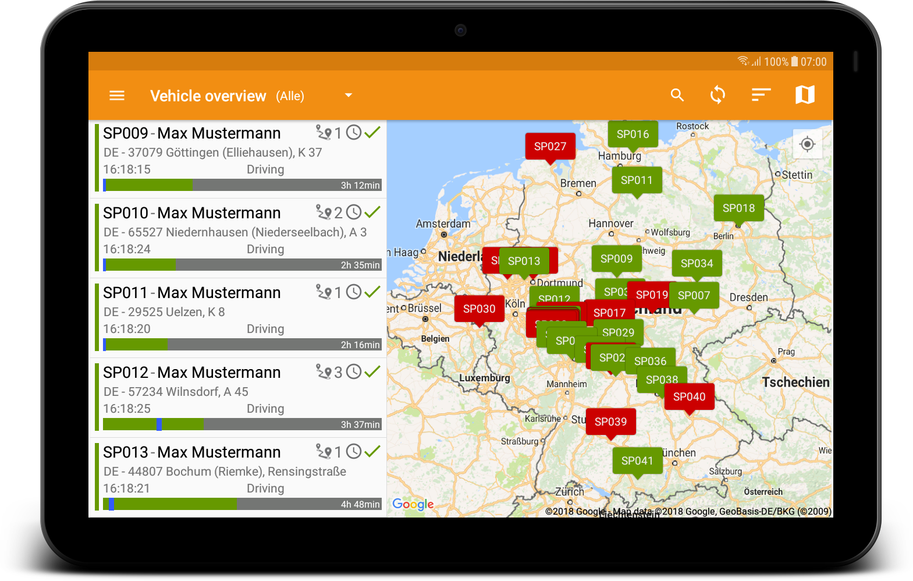Open the Google logo link on map

(x=413, y=504)
